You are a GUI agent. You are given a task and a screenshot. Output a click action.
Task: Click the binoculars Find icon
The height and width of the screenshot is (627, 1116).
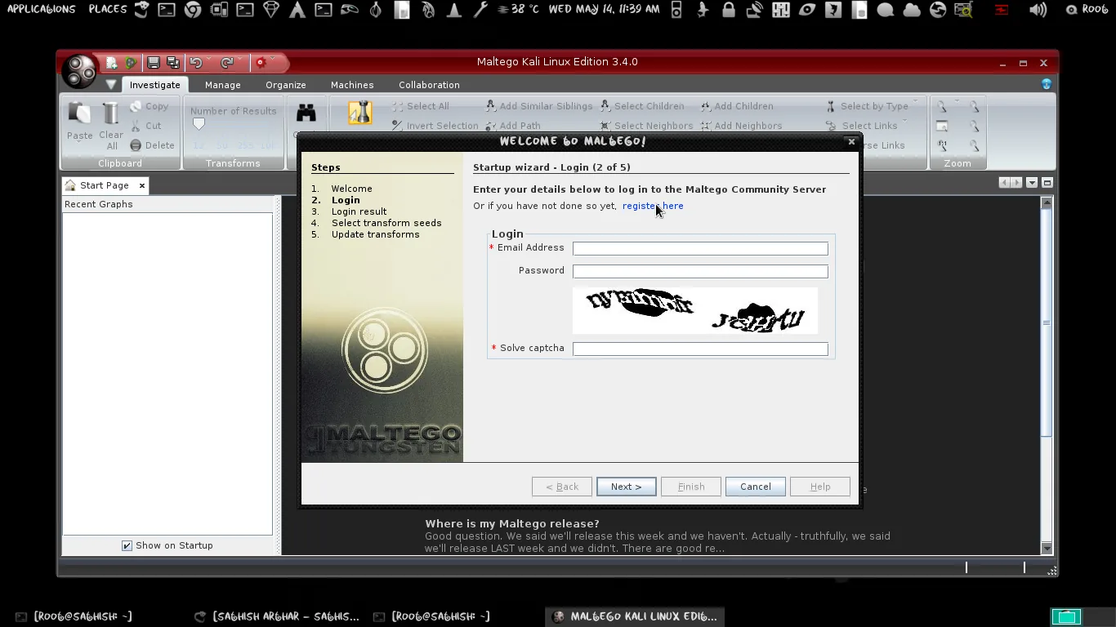tap(306, 113)
